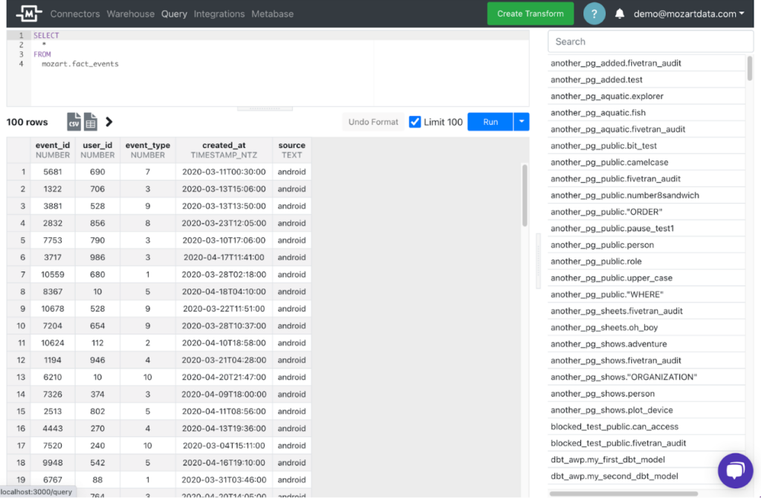This screenshot has width=761, height=498.
Task: Export query results as CSV
Action: [73, 121]
